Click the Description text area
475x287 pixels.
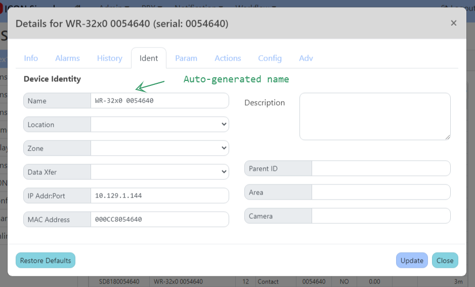(x=374, y=116)
